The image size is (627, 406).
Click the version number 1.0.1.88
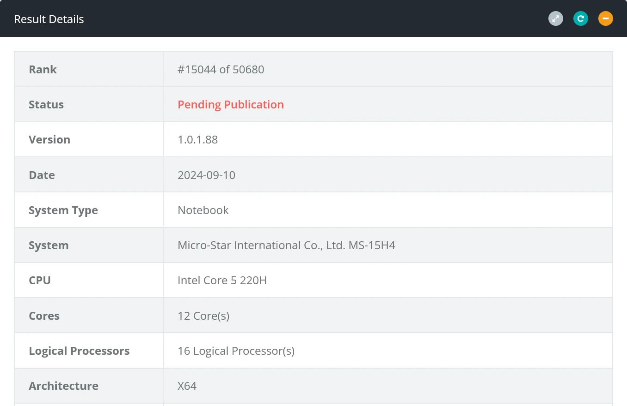[197, 140]
